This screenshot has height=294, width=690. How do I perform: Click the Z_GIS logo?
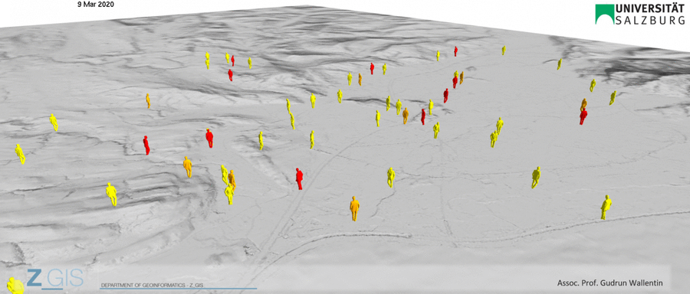tap(54, 278)
